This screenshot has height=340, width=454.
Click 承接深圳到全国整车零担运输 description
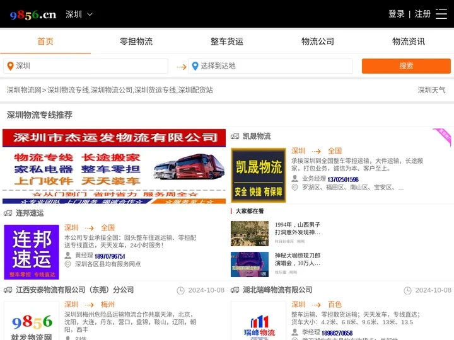click(358, 164)
